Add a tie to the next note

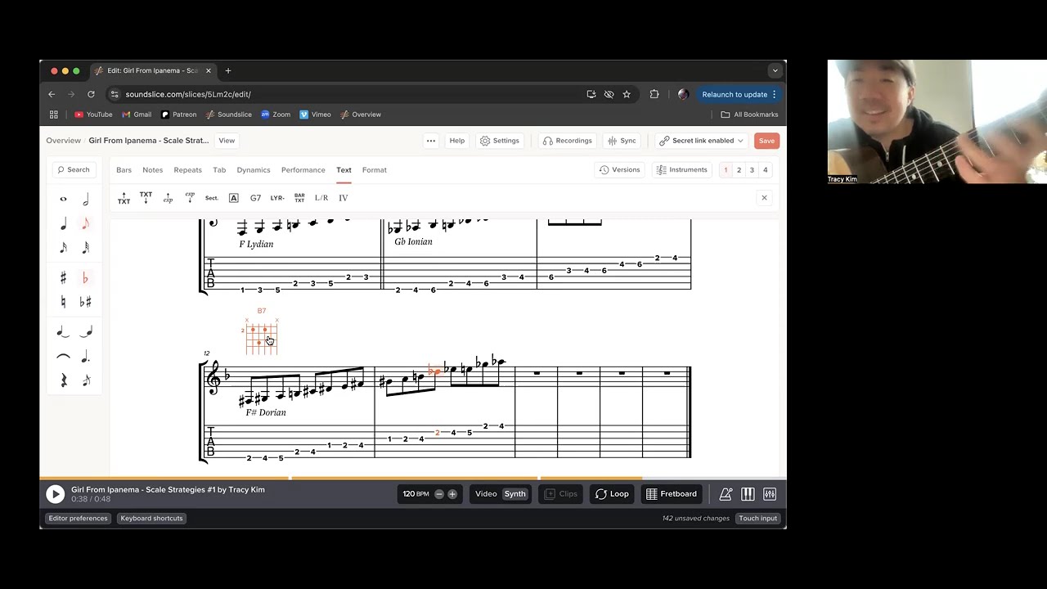point(63,332)
